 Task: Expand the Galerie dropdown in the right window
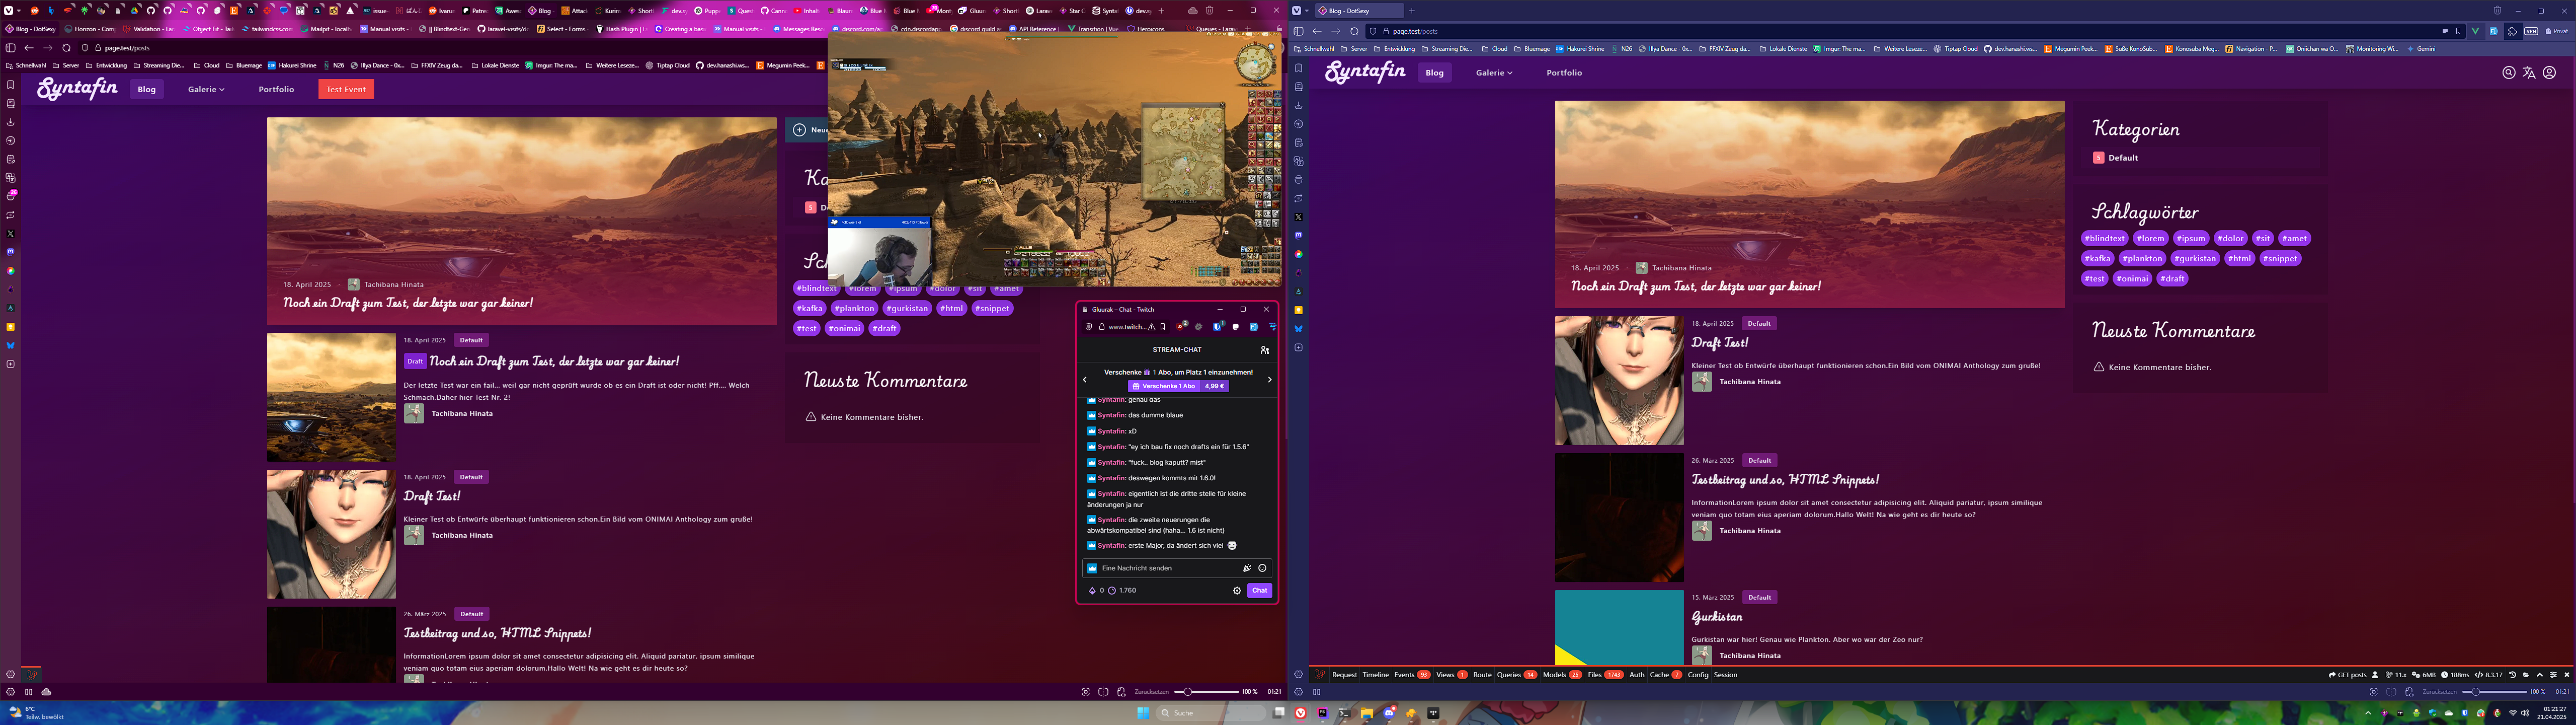(1494, 73)
